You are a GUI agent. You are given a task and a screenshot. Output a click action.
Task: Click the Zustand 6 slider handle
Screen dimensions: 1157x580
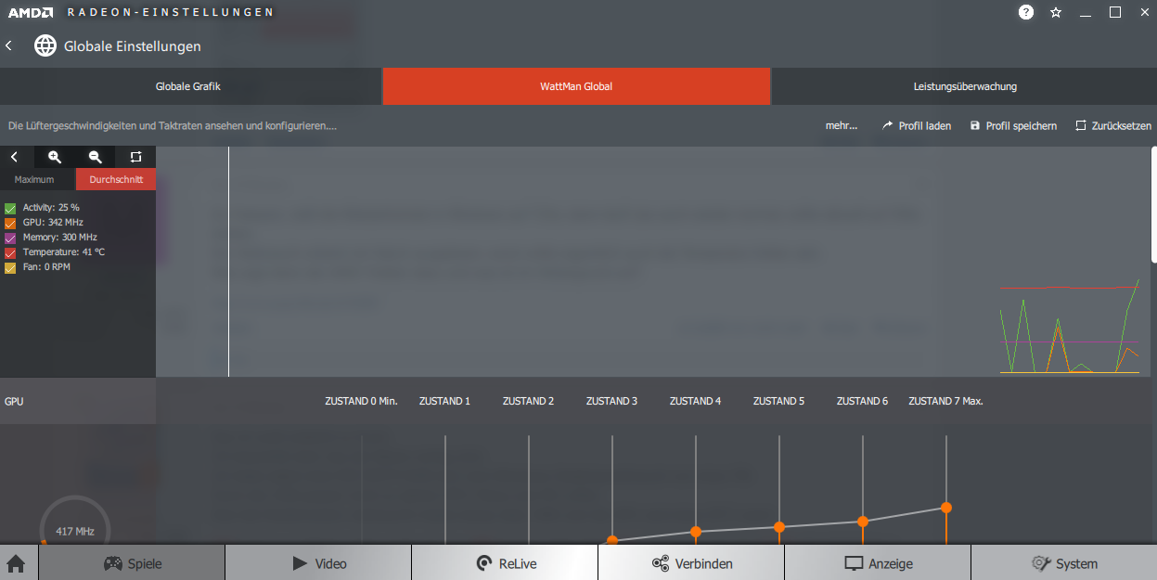(x=863, y=522)
